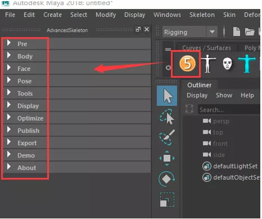Select persp camera in Outliner
Image resolution: width=262 pixels, height=219 pixels.
[221, 121]
